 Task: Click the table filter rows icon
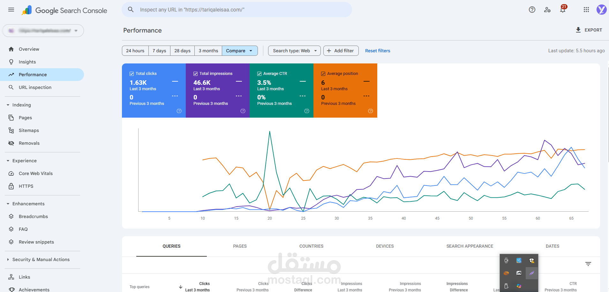click(588, 264)
